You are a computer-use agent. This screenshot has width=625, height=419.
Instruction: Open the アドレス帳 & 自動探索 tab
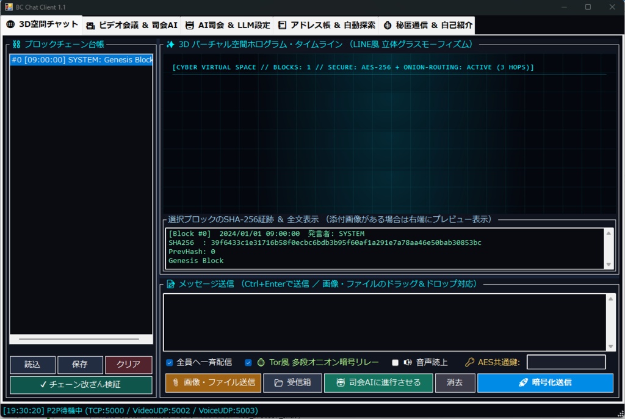326,25
